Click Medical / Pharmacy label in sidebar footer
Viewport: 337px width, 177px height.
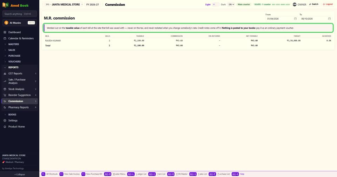tap(15, 162)
